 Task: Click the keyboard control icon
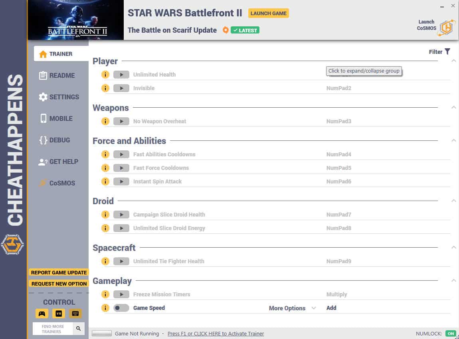[75, 313]
